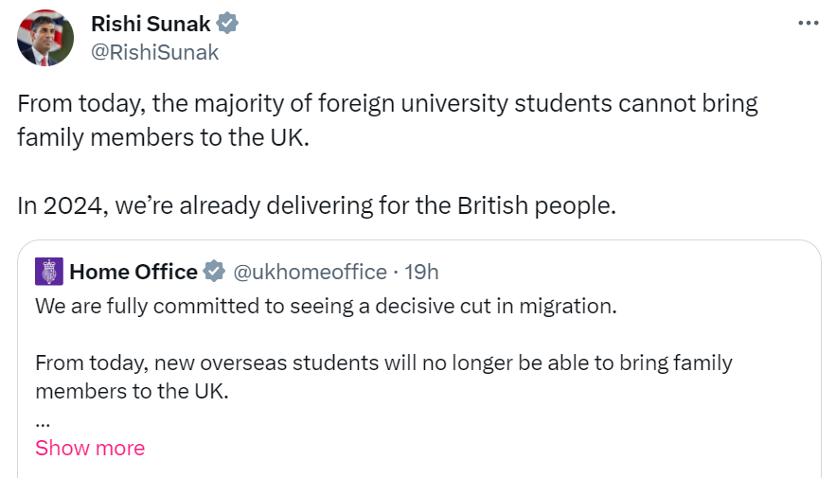Click quoted 'members to the UK.' line
Viewport: 836px width, 478px height.
point(132,391)
